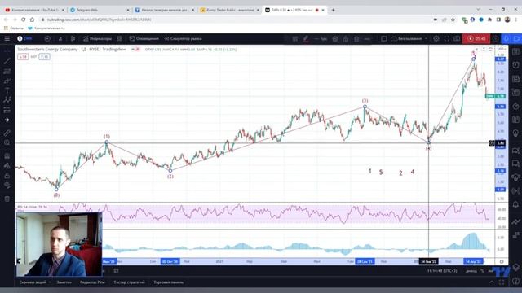The height and width of the screenshot is (293, 522).
Task: Open timezone selector 11:14:48 (UTC+3)
Action: coord(442,271)
